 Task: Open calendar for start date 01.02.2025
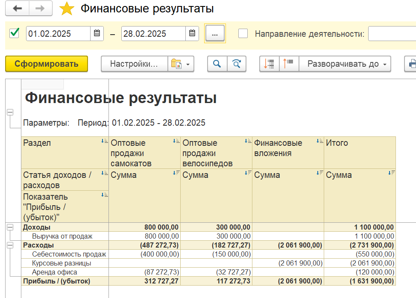click(x=97, y=33)
